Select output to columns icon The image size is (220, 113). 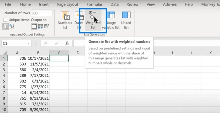47,26
